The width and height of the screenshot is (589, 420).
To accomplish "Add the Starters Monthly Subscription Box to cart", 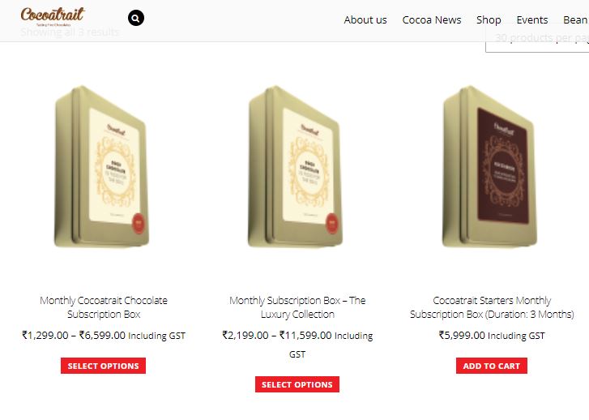I will point(491,366).
